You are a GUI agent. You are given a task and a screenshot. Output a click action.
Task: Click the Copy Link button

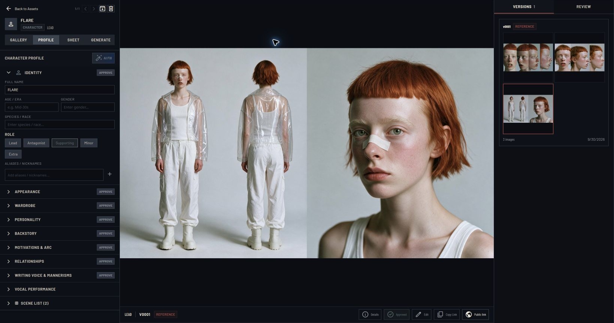click(x=447, y=314)
